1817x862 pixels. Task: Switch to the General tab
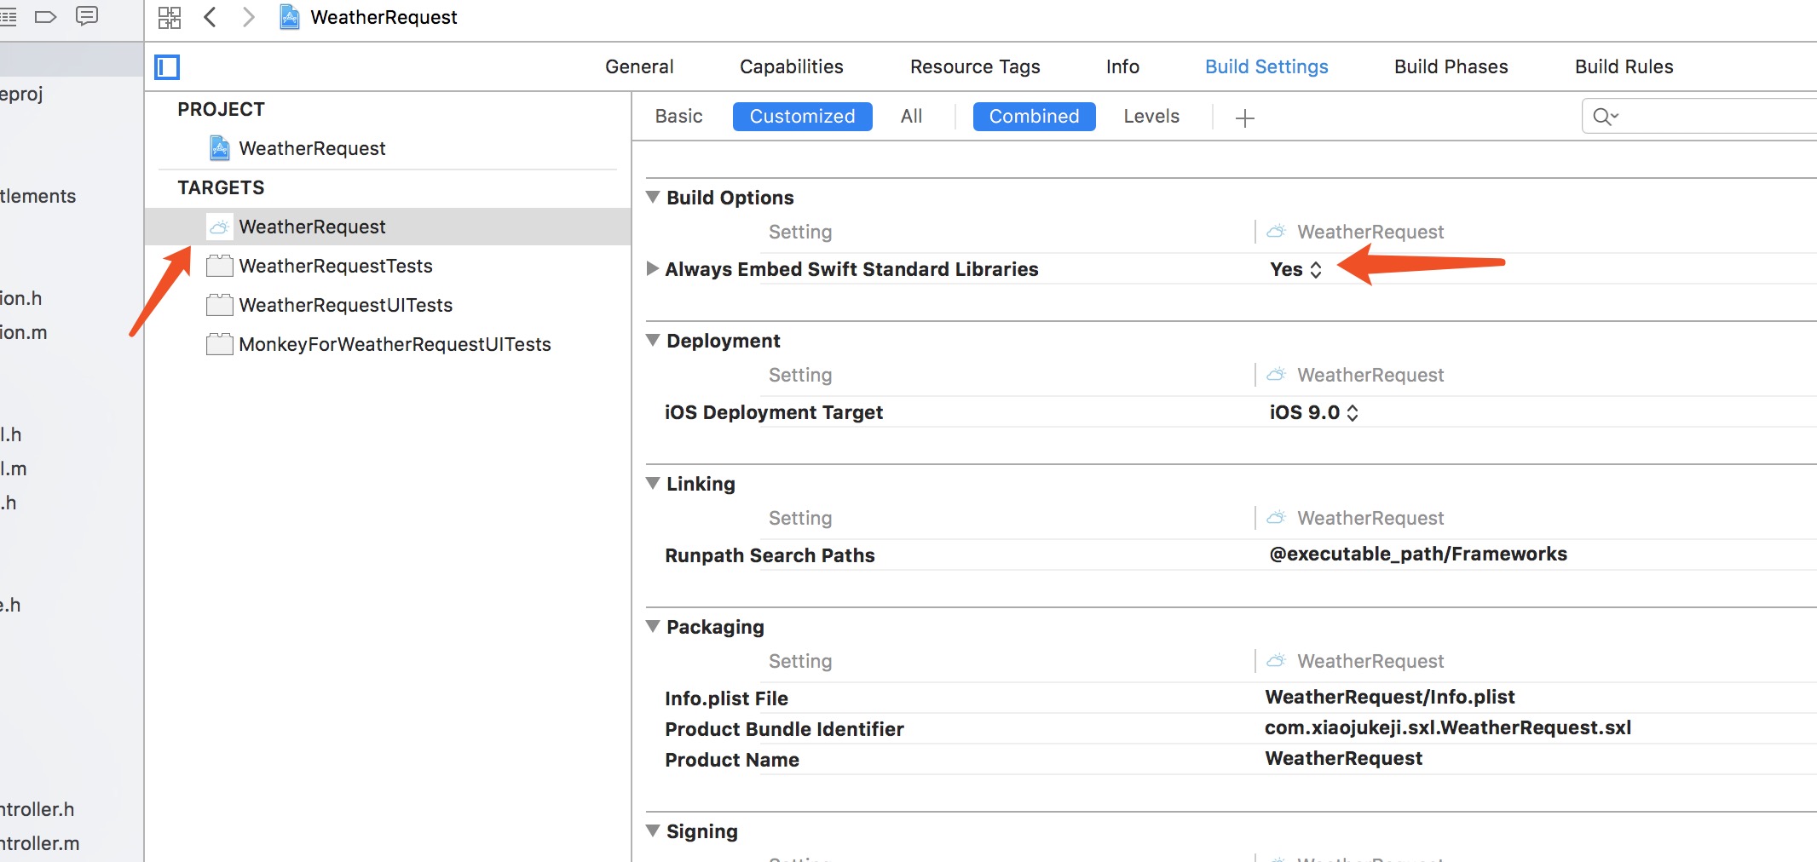tap(639, 66)
